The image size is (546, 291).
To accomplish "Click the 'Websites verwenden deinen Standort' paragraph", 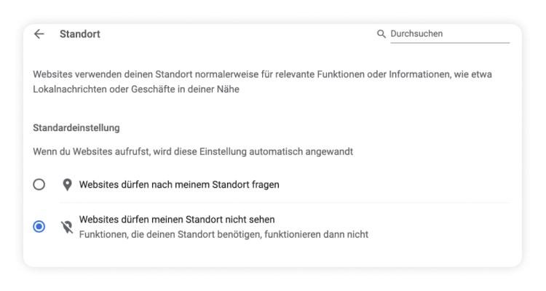I will click(x=263, y=81).
